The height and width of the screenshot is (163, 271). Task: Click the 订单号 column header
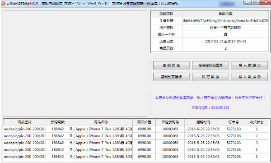pos(234,122)
